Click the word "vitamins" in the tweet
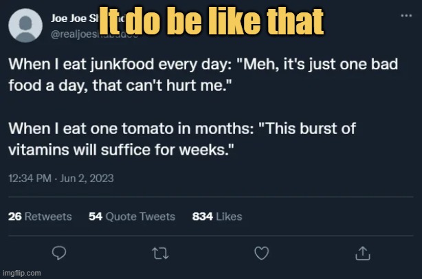This screenshot has width=422, height=279. [x=38, y=150]
